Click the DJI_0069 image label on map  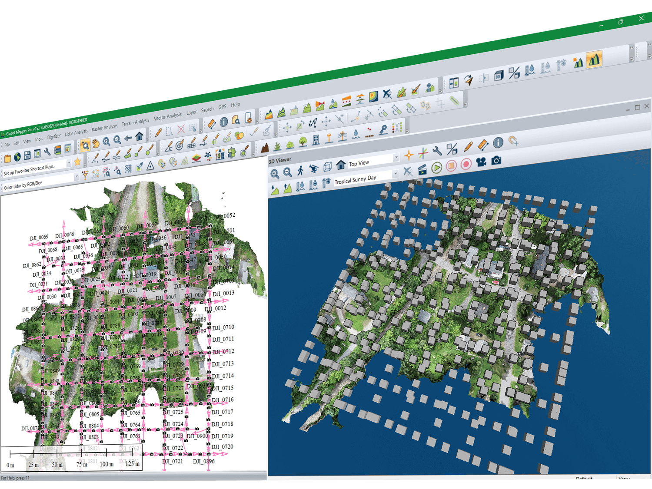coord(39,238)
